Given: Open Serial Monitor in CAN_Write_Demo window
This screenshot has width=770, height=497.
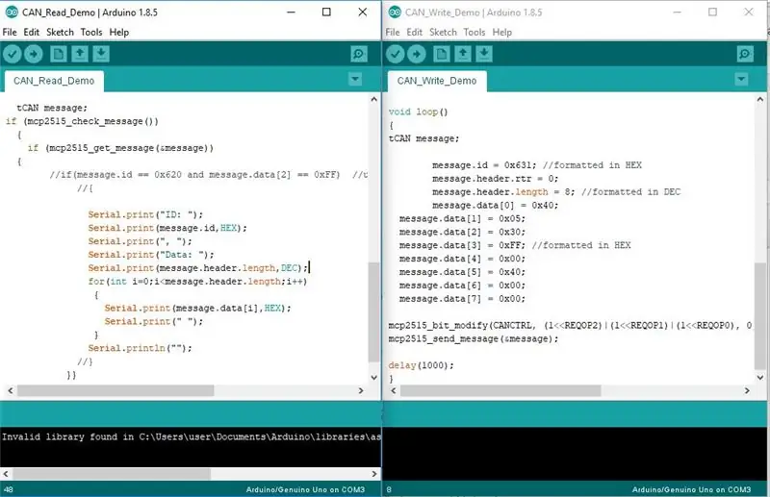Looking at the screenshot, I should pyautogui.click(x=745, y=54).
